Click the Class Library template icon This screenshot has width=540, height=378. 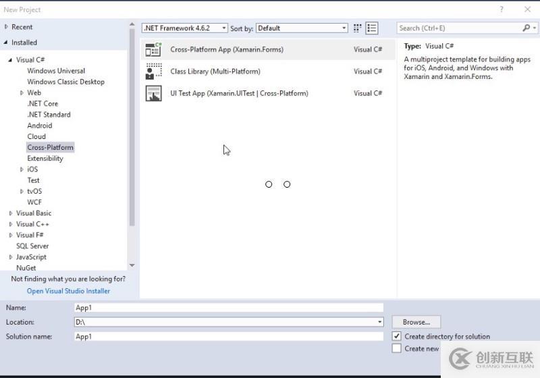click(153, 72)
